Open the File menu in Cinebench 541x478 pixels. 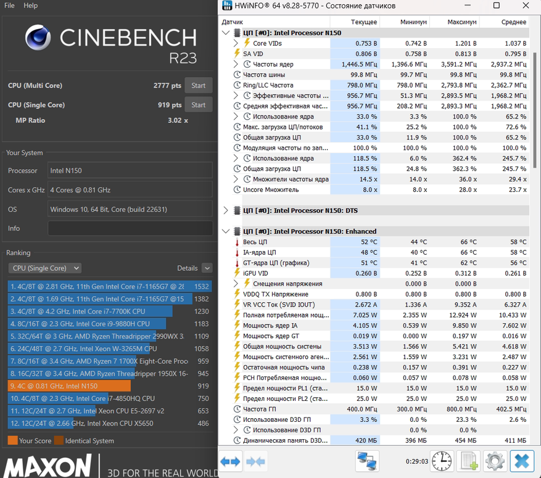9,6
